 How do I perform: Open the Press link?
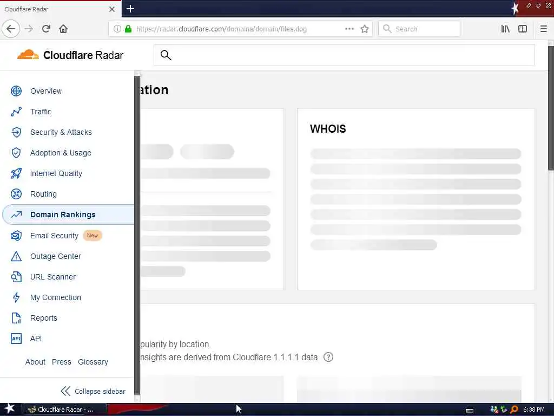click(x=62, y=362)
